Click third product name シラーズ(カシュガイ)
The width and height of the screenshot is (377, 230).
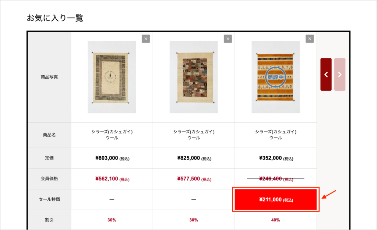click(x=275, y=132)
